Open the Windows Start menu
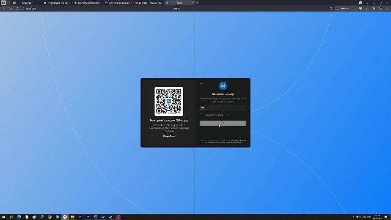The image size is (391, 220). 4,217
